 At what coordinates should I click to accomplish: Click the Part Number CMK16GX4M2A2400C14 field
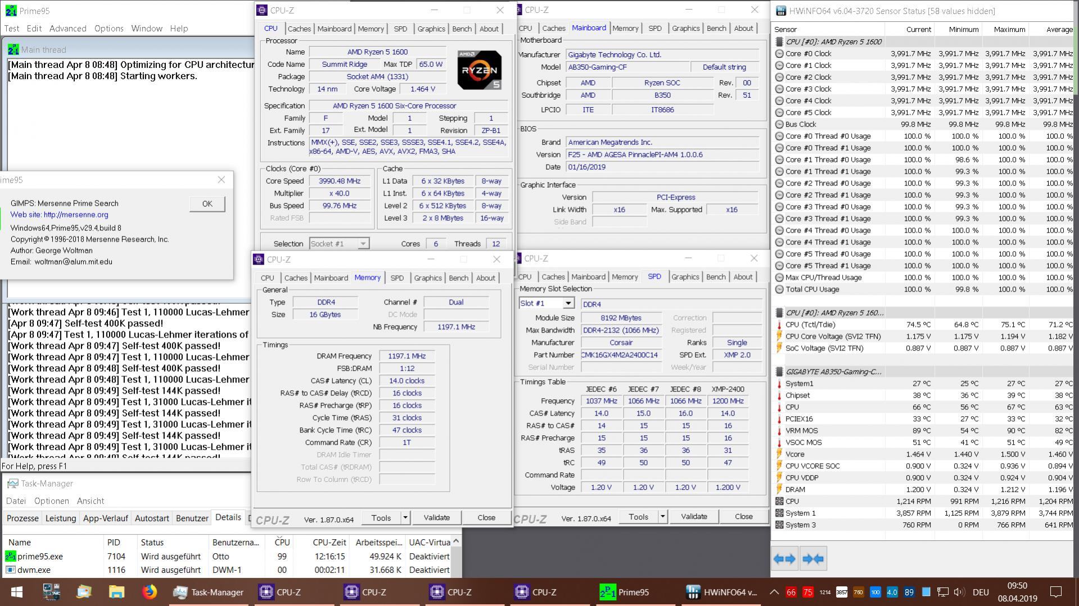[x=621, y=355]
